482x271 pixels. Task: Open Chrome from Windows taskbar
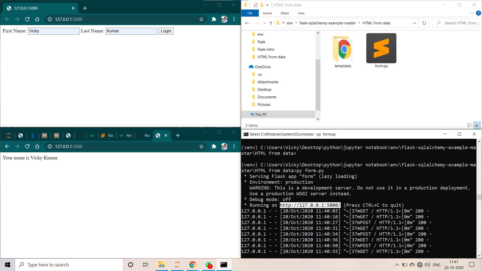click(193, 265)
